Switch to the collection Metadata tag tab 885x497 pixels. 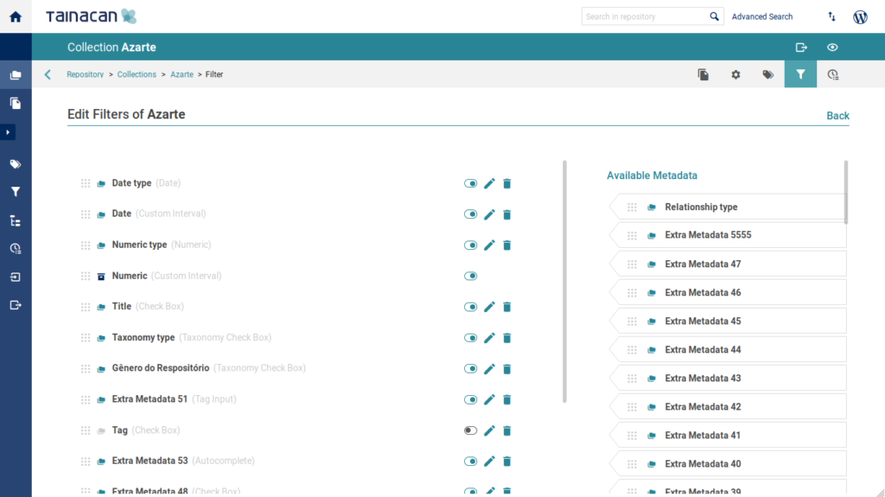pos(767,74)
